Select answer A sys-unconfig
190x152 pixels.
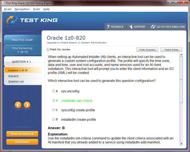pyautogui.click(x=53, y=91)
